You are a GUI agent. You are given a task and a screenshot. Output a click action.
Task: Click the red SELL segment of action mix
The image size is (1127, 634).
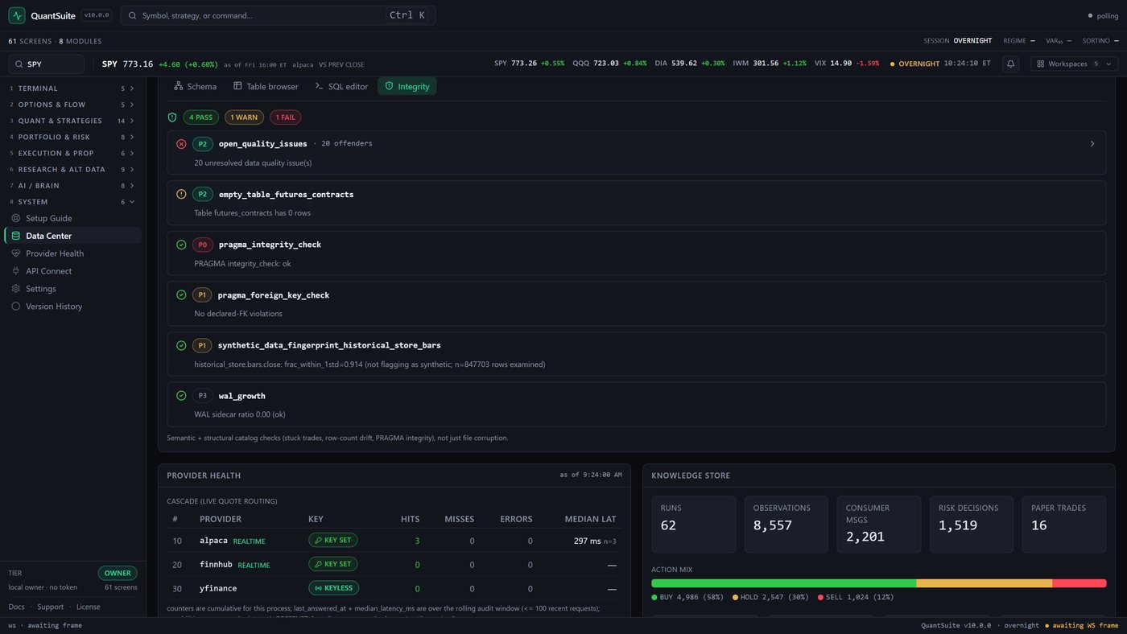pos(1080,583)
